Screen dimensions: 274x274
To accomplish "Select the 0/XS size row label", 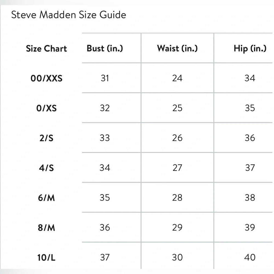I will (46, 108).
